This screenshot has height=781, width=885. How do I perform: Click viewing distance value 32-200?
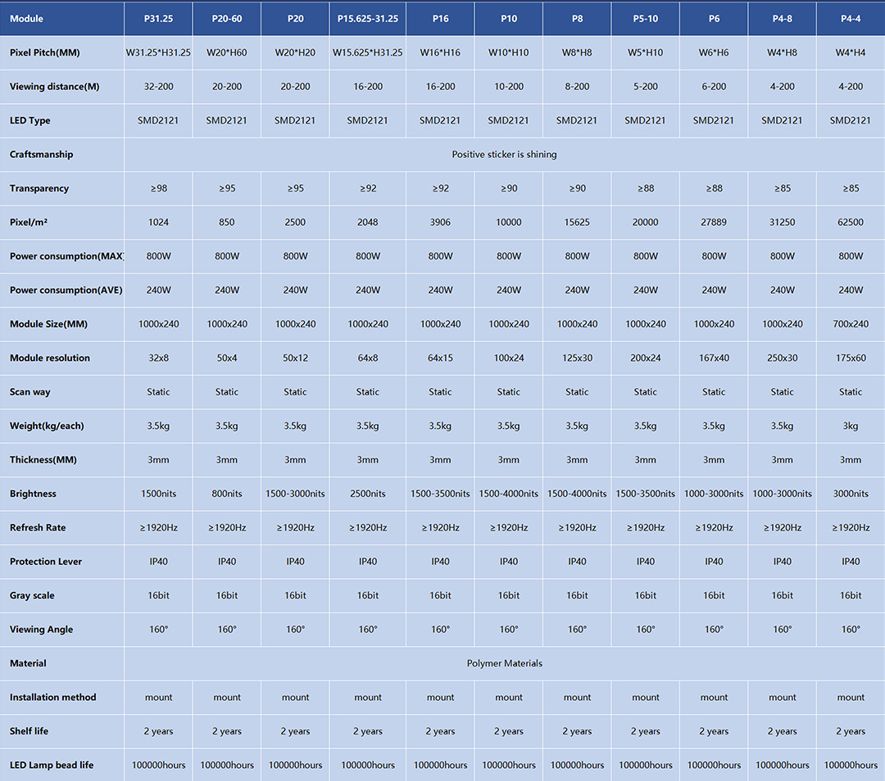tap(159, 86)
